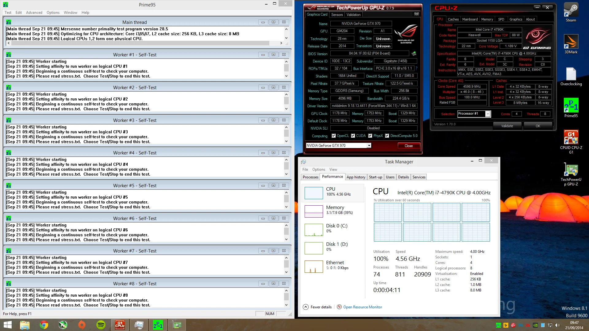589x331 pixels.
Task: Click the GPU-Z screenshot camera icon
Action: tap(416, 14)
